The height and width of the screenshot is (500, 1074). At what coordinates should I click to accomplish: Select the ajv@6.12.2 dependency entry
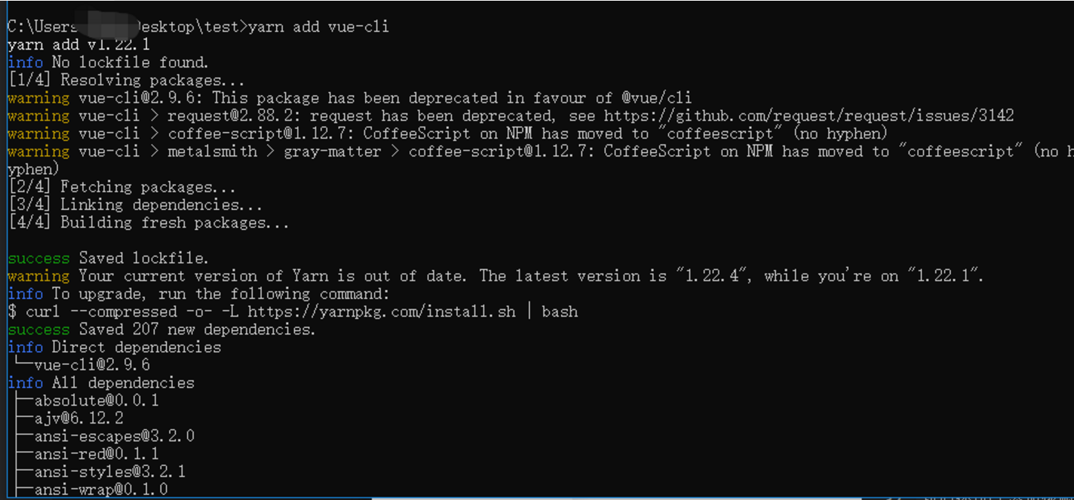(79, 418)
